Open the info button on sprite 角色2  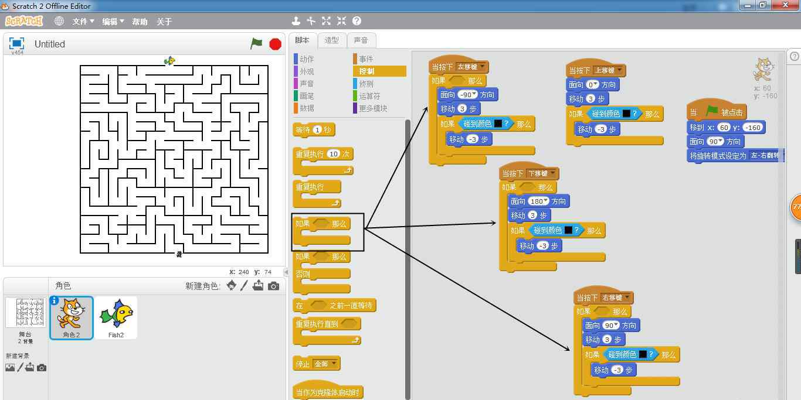click(x=55, y=300)
